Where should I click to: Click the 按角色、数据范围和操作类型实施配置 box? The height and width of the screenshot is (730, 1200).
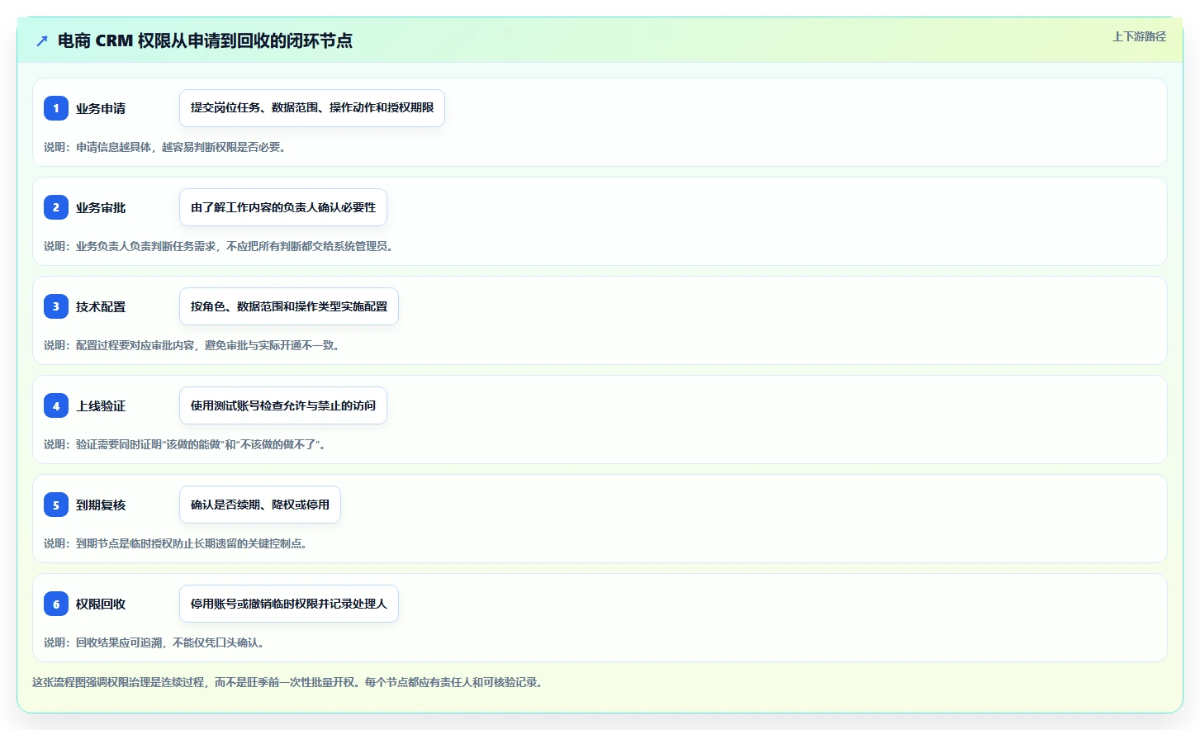(x=289, y=306)
